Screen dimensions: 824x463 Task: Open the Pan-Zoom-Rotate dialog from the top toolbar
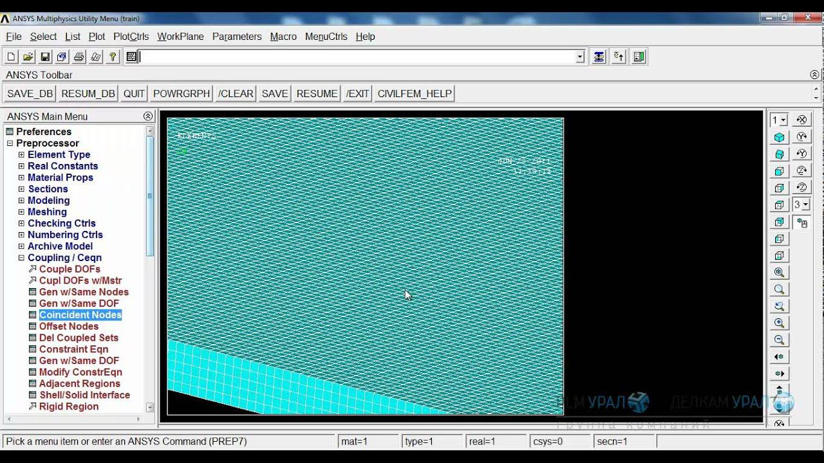pos(62,57)
